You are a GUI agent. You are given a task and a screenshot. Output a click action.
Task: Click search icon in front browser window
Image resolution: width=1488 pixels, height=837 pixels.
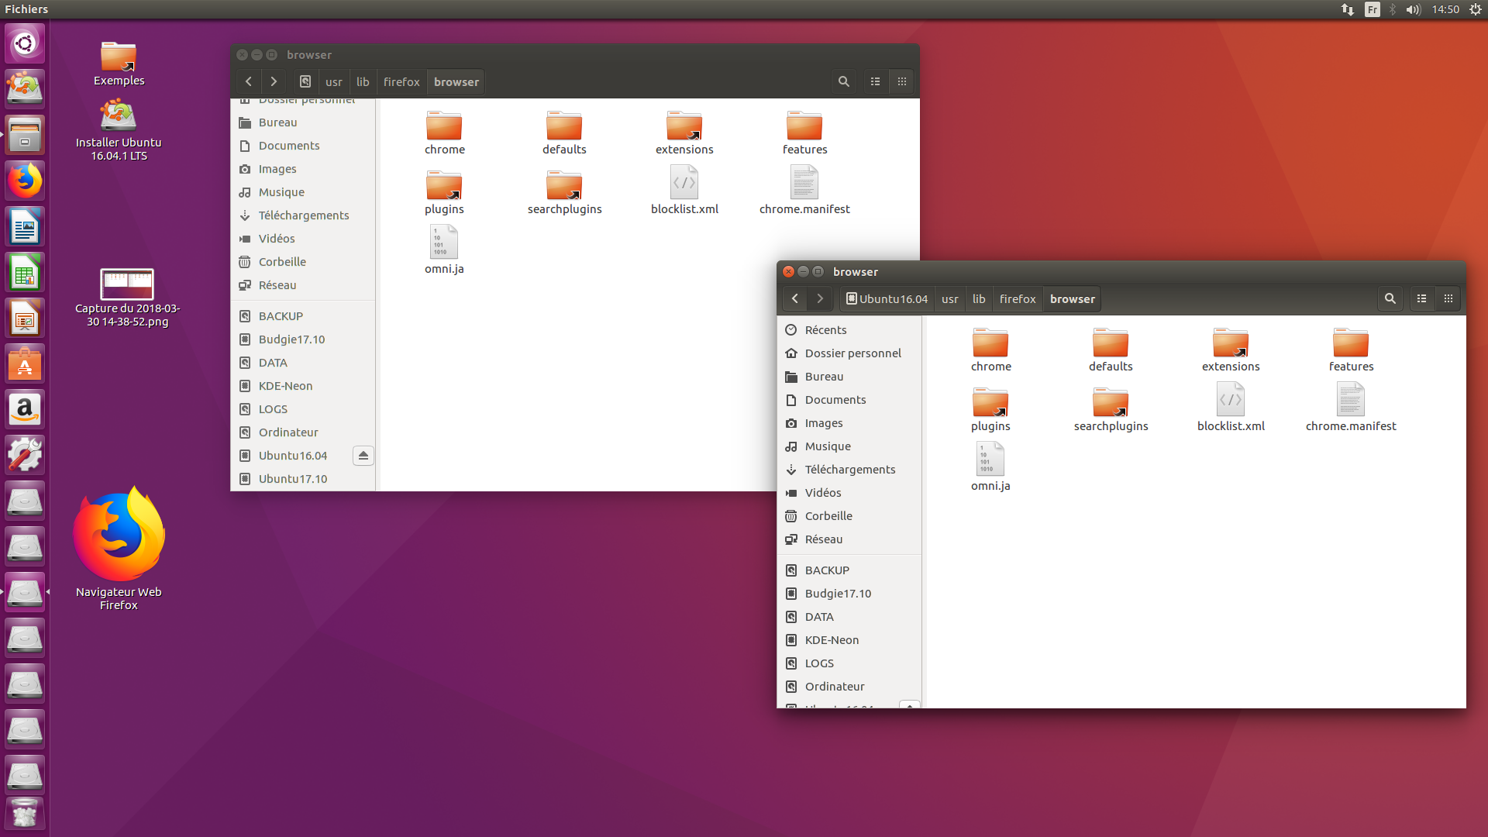point(1390,298)
